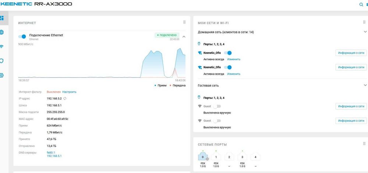Click the guest network ports plug icon
368x173 pixels.
click(199, 97)
